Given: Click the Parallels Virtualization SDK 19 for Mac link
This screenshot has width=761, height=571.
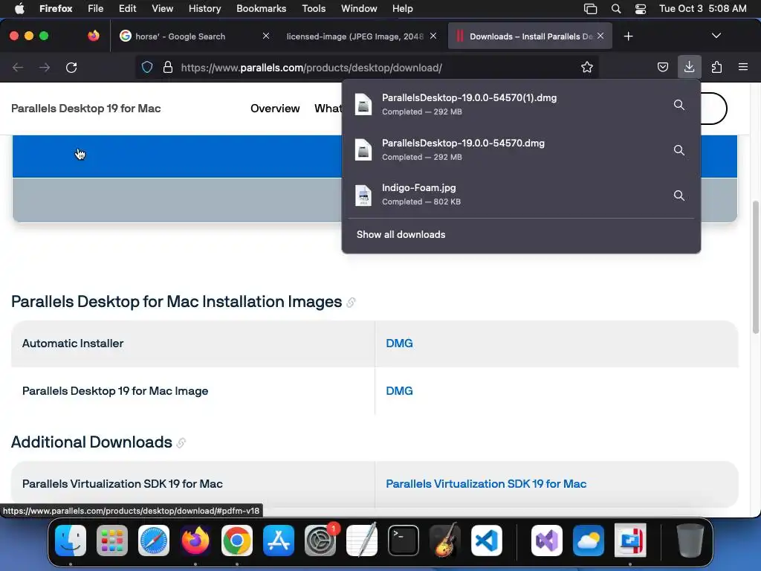Looking at the screenshot, I should coord(486,483).
